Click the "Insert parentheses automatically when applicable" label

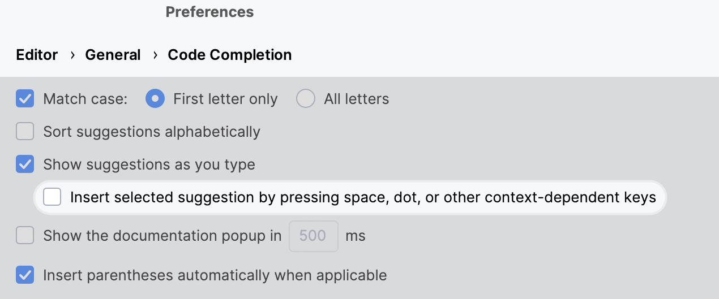(215, 275)
